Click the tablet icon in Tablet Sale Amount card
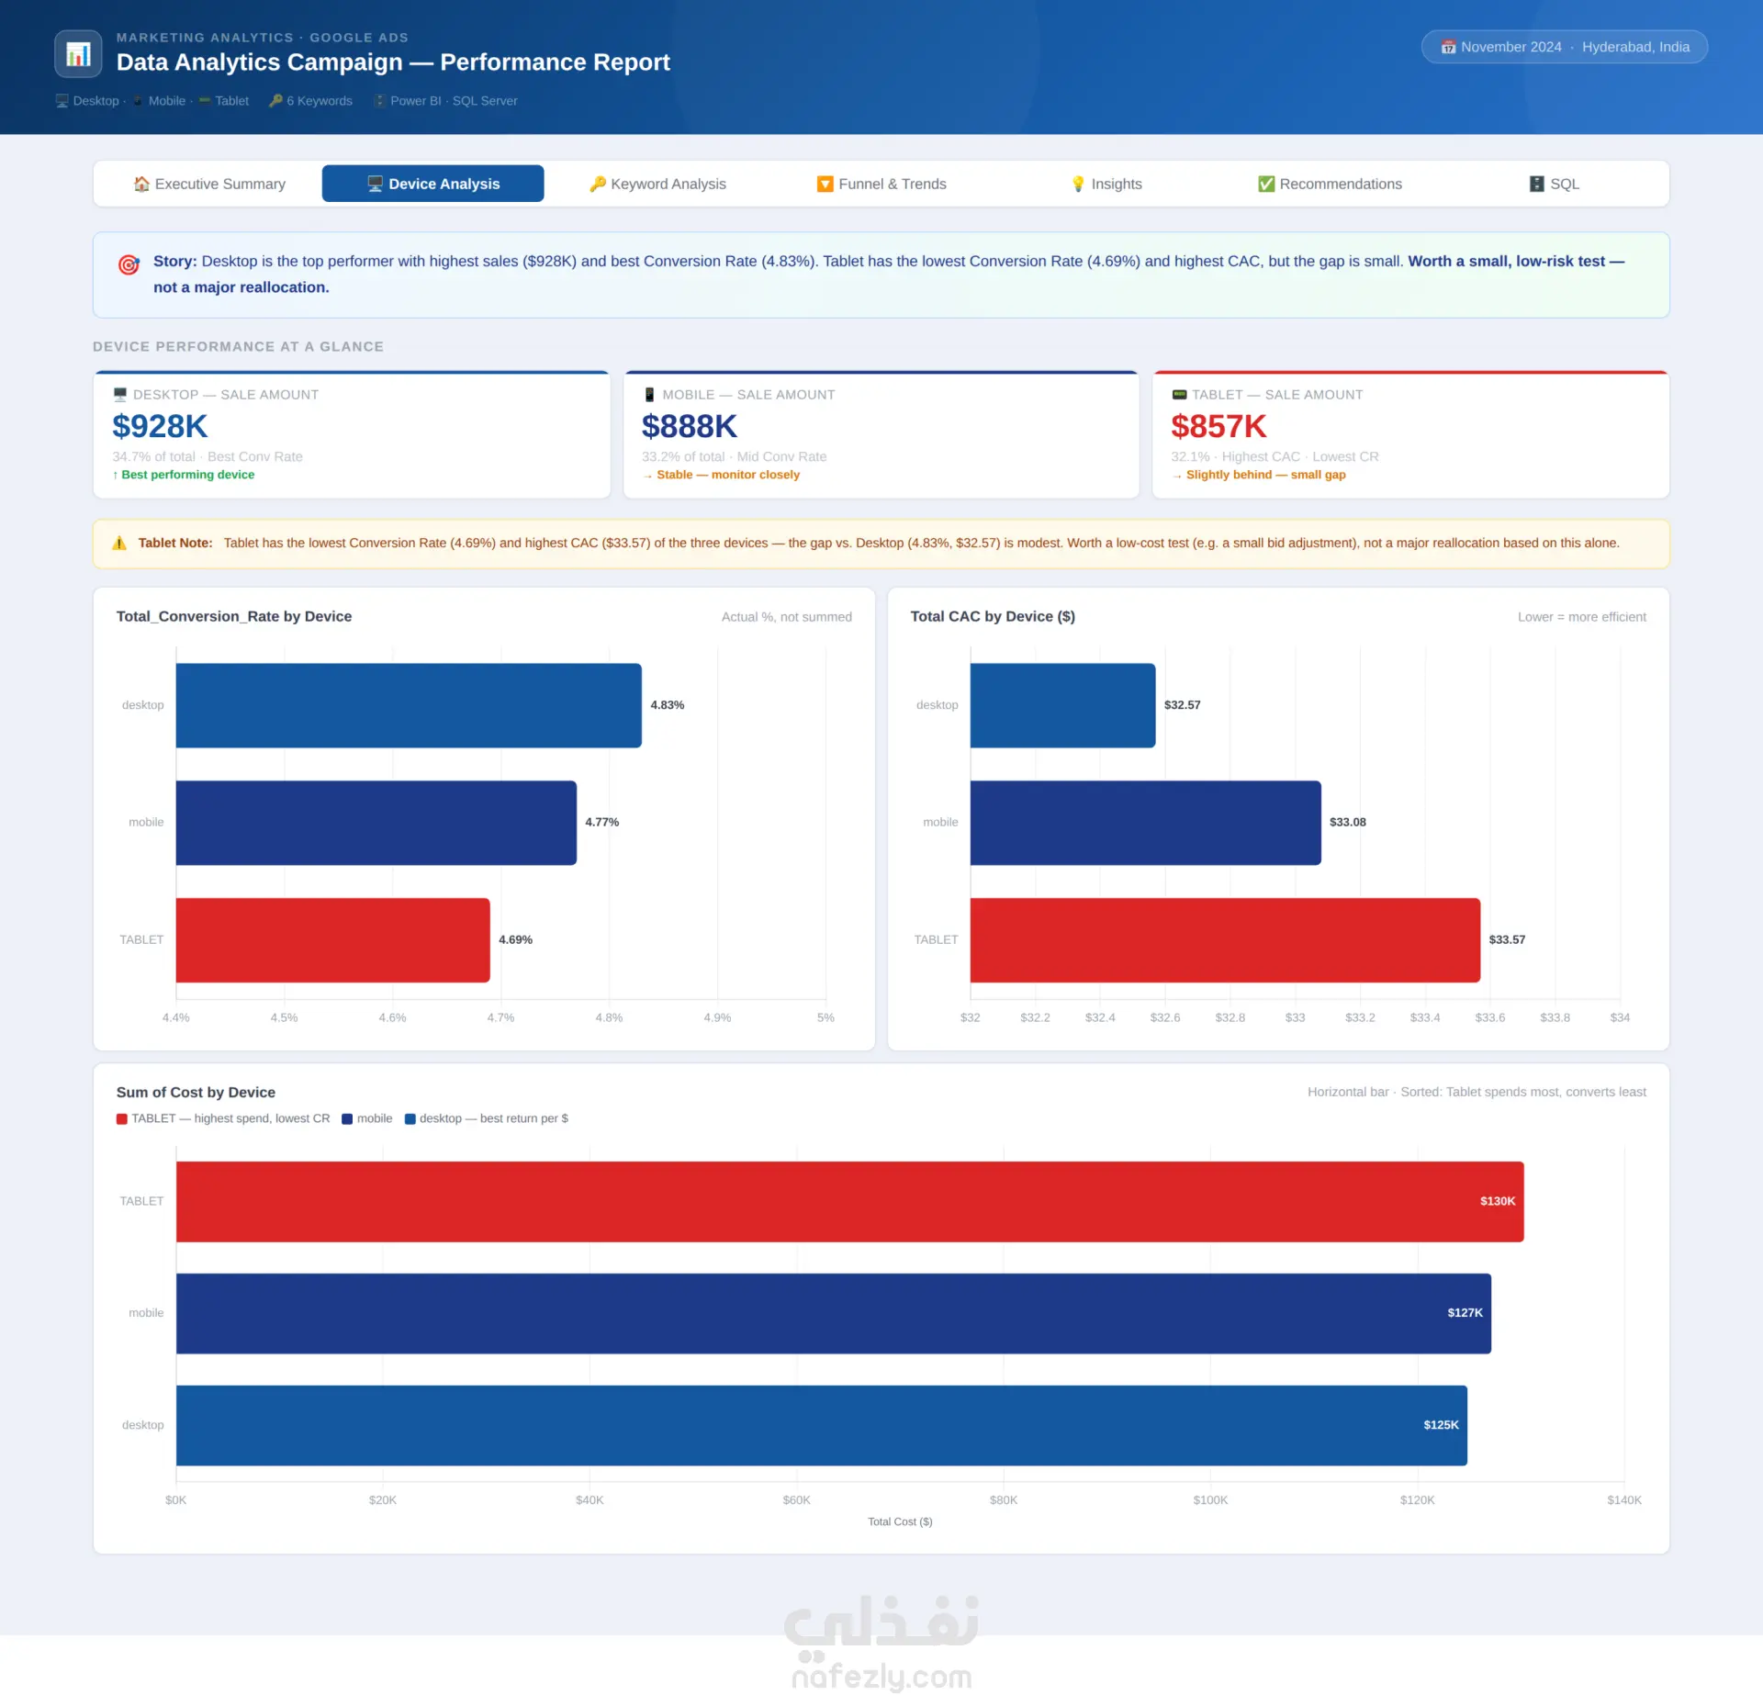This screenshot has width=1763, height=1695. (1180, 395)
